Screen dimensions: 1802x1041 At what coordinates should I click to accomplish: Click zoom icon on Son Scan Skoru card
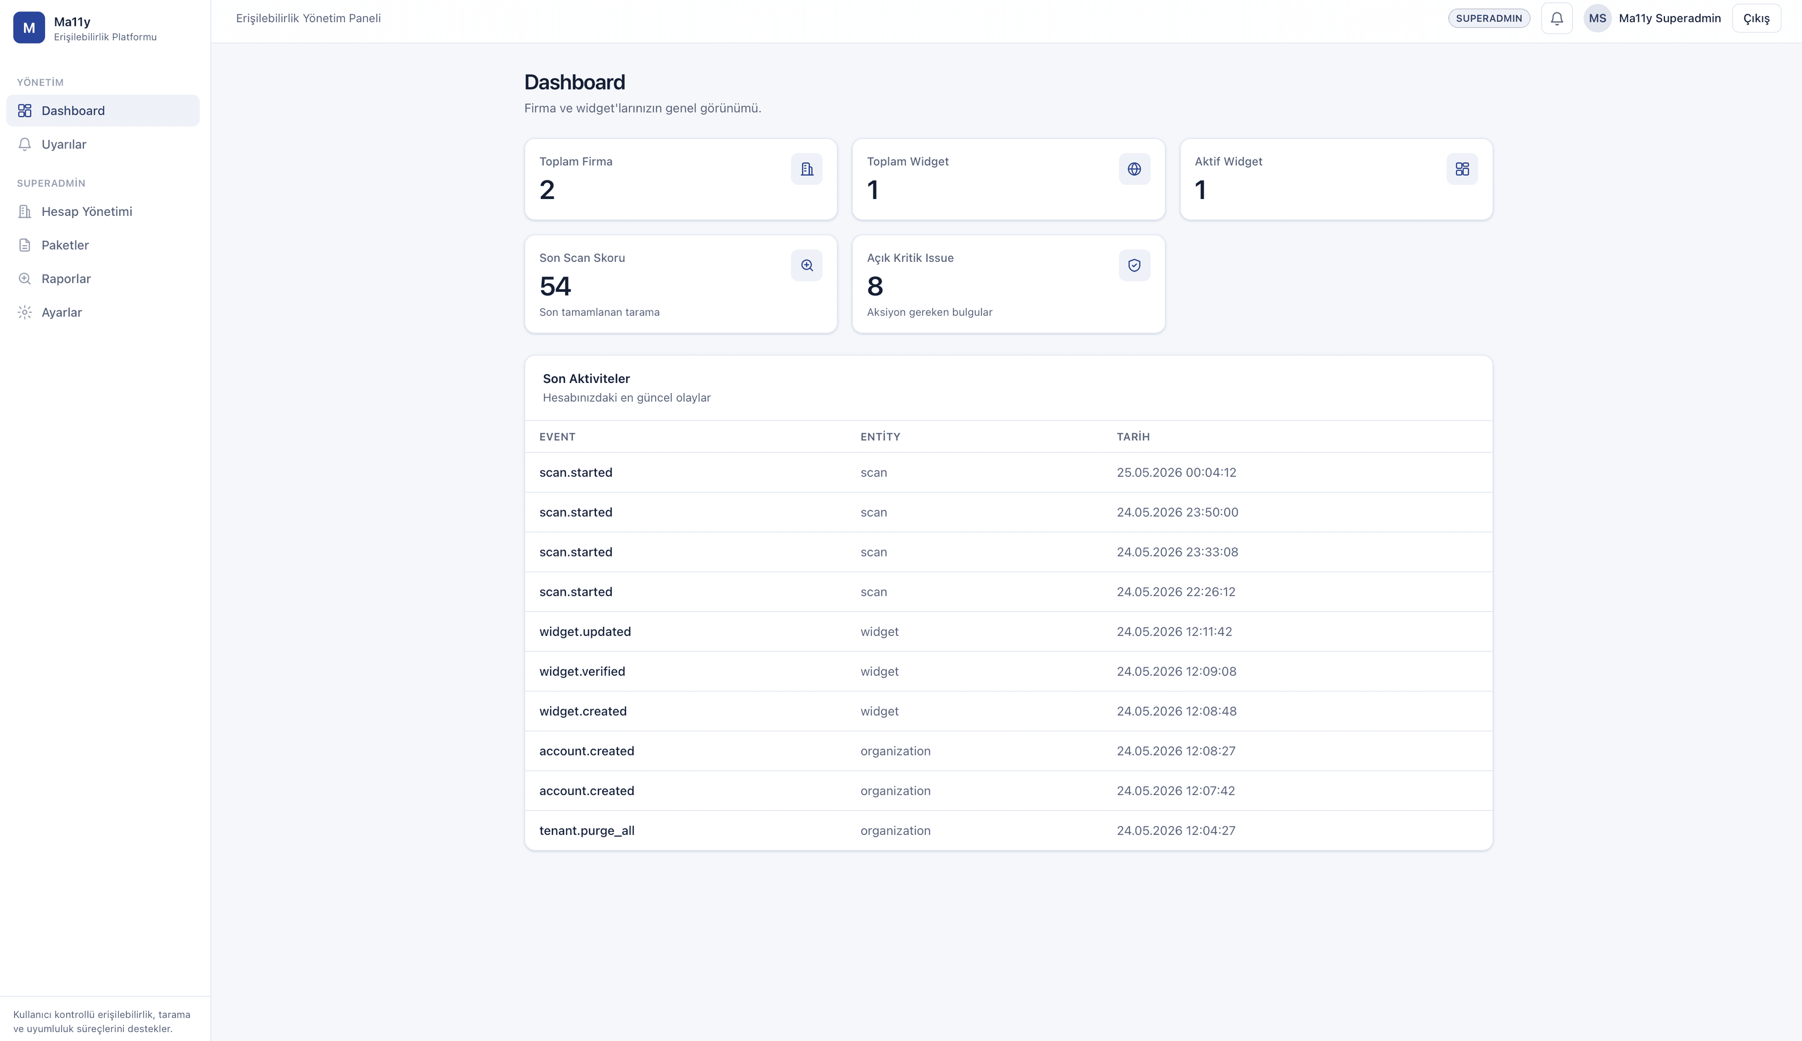pyautogui.click(x=806, y=265)
